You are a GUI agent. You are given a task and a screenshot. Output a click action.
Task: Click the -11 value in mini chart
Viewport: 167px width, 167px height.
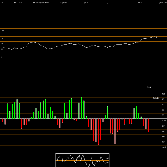[108, 162]
